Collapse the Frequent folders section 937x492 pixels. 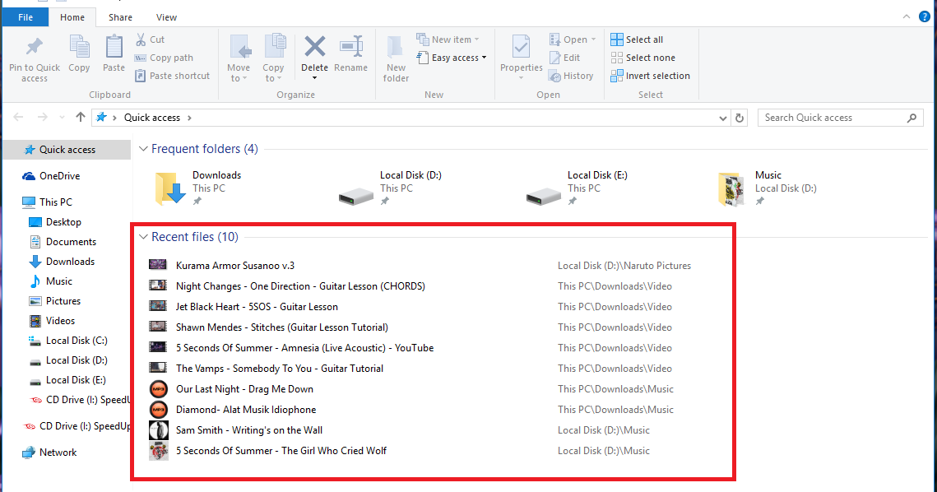(143, 149)
